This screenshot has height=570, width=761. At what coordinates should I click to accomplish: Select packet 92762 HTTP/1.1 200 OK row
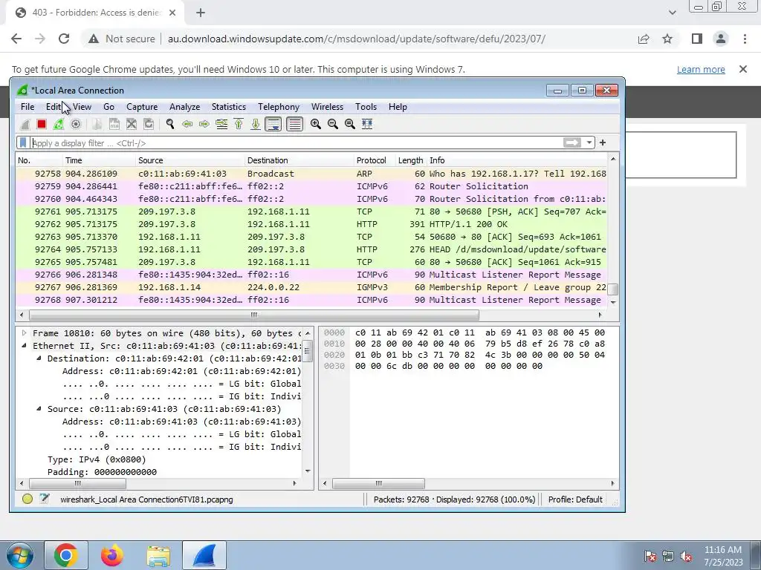click(311, 224)
